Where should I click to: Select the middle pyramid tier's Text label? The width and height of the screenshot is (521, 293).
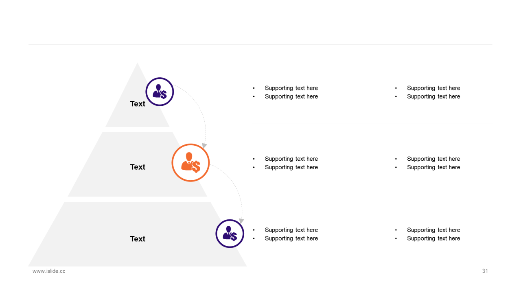(x=138, y=167)
